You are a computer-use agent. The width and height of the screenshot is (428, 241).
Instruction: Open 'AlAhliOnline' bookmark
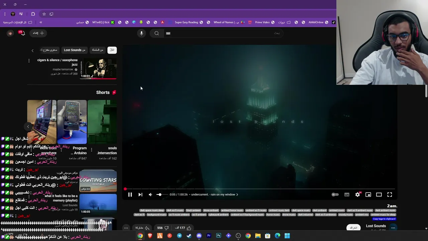point(319,22)
